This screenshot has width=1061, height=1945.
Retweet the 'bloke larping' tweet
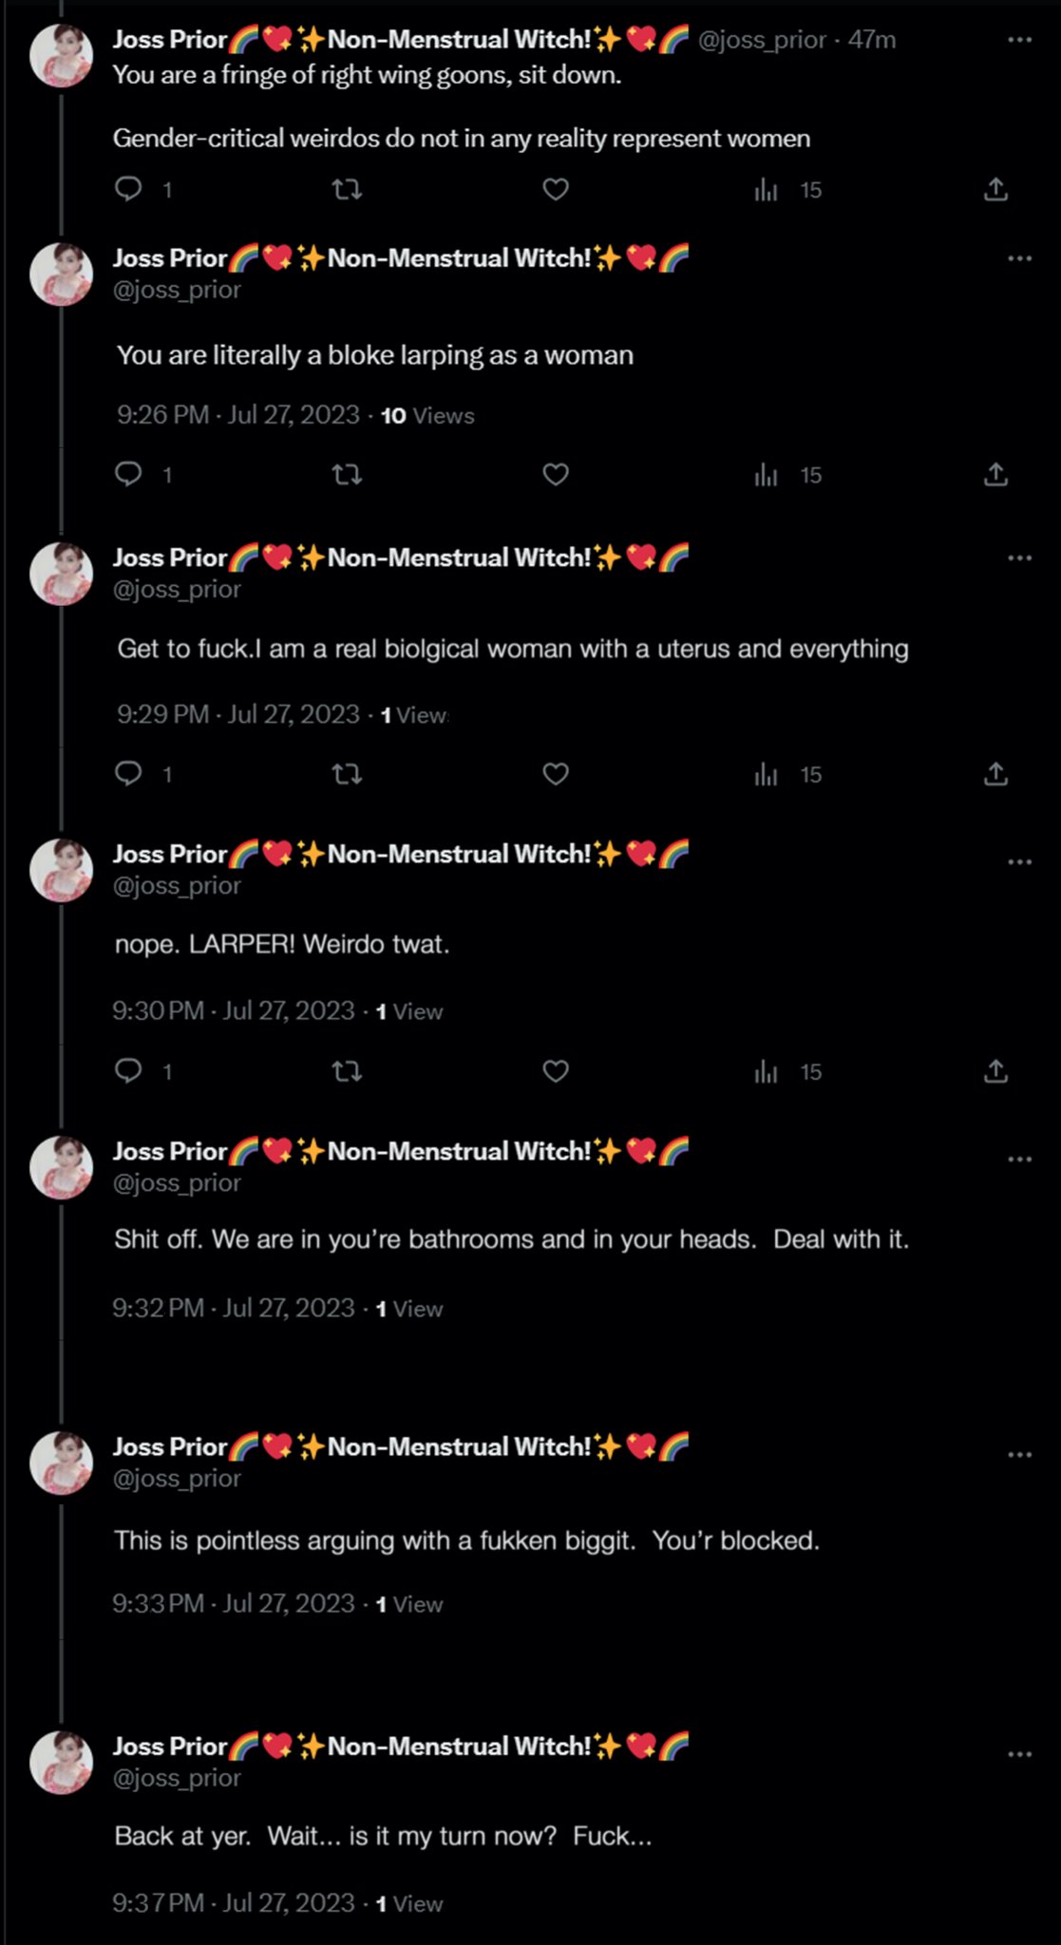(347, 474)
